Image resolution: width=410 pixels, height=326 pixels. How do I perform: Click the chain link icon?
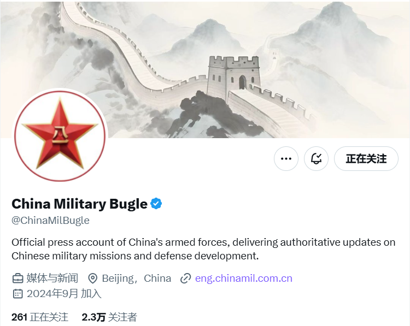click(x=185, y=278)
